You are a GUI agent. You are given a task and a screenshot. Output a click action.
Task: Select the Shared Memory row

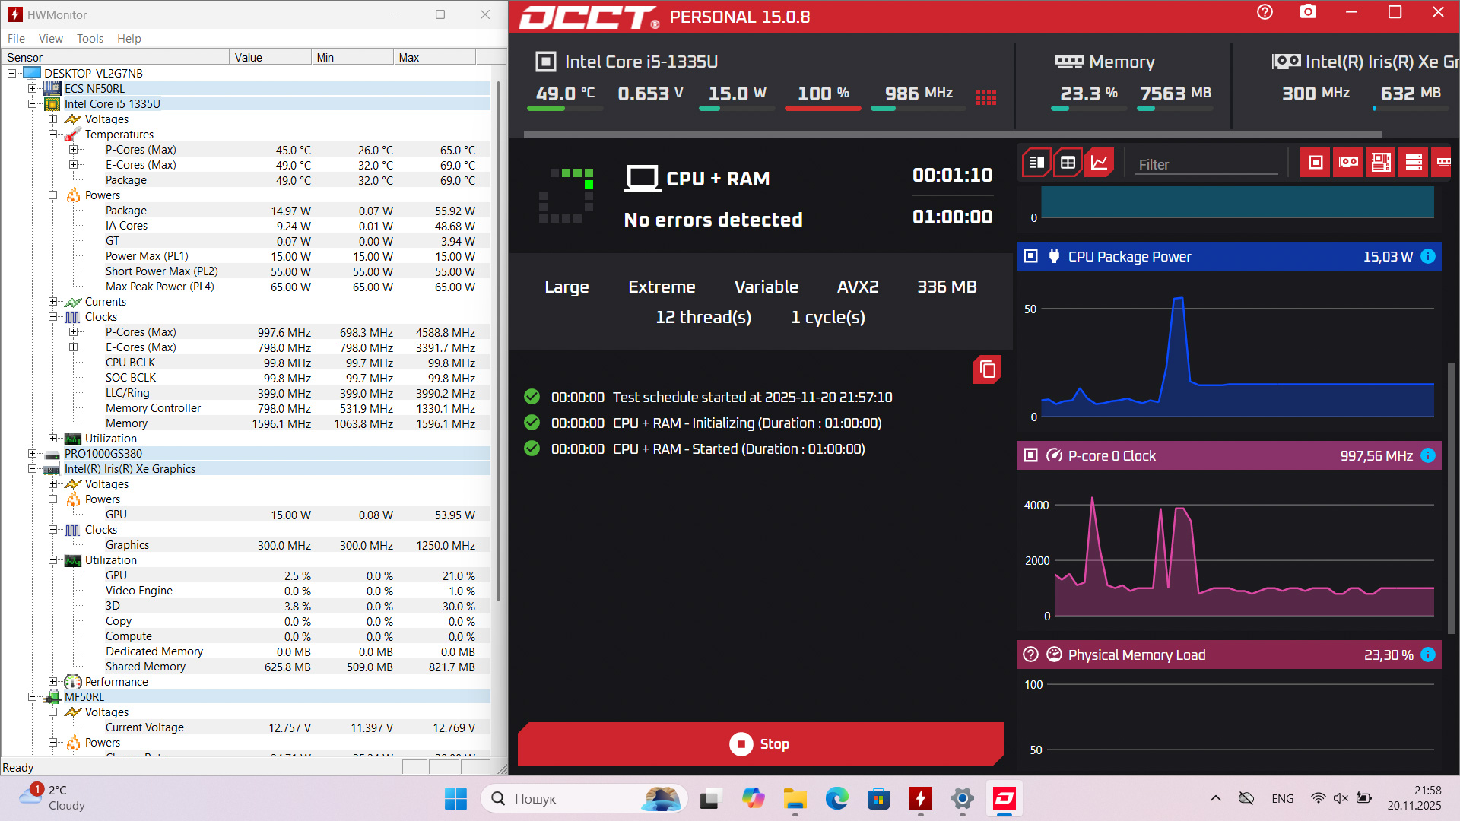point(297,667)
